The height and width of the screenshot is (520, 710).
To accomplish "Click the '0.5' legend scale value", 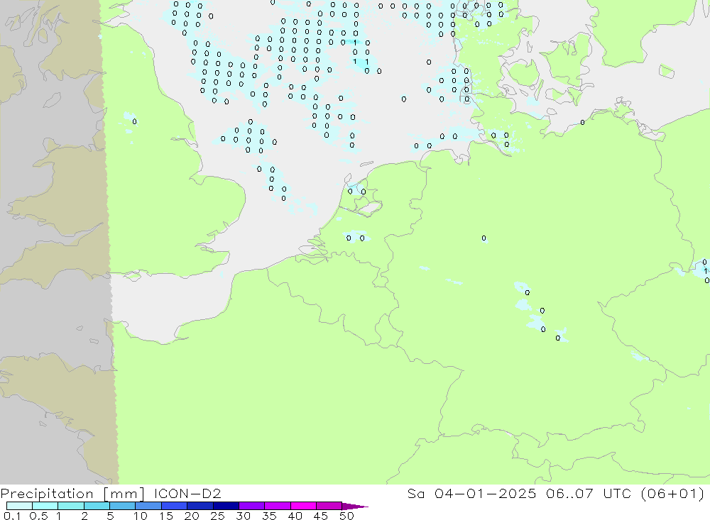I will coord(38,516).
